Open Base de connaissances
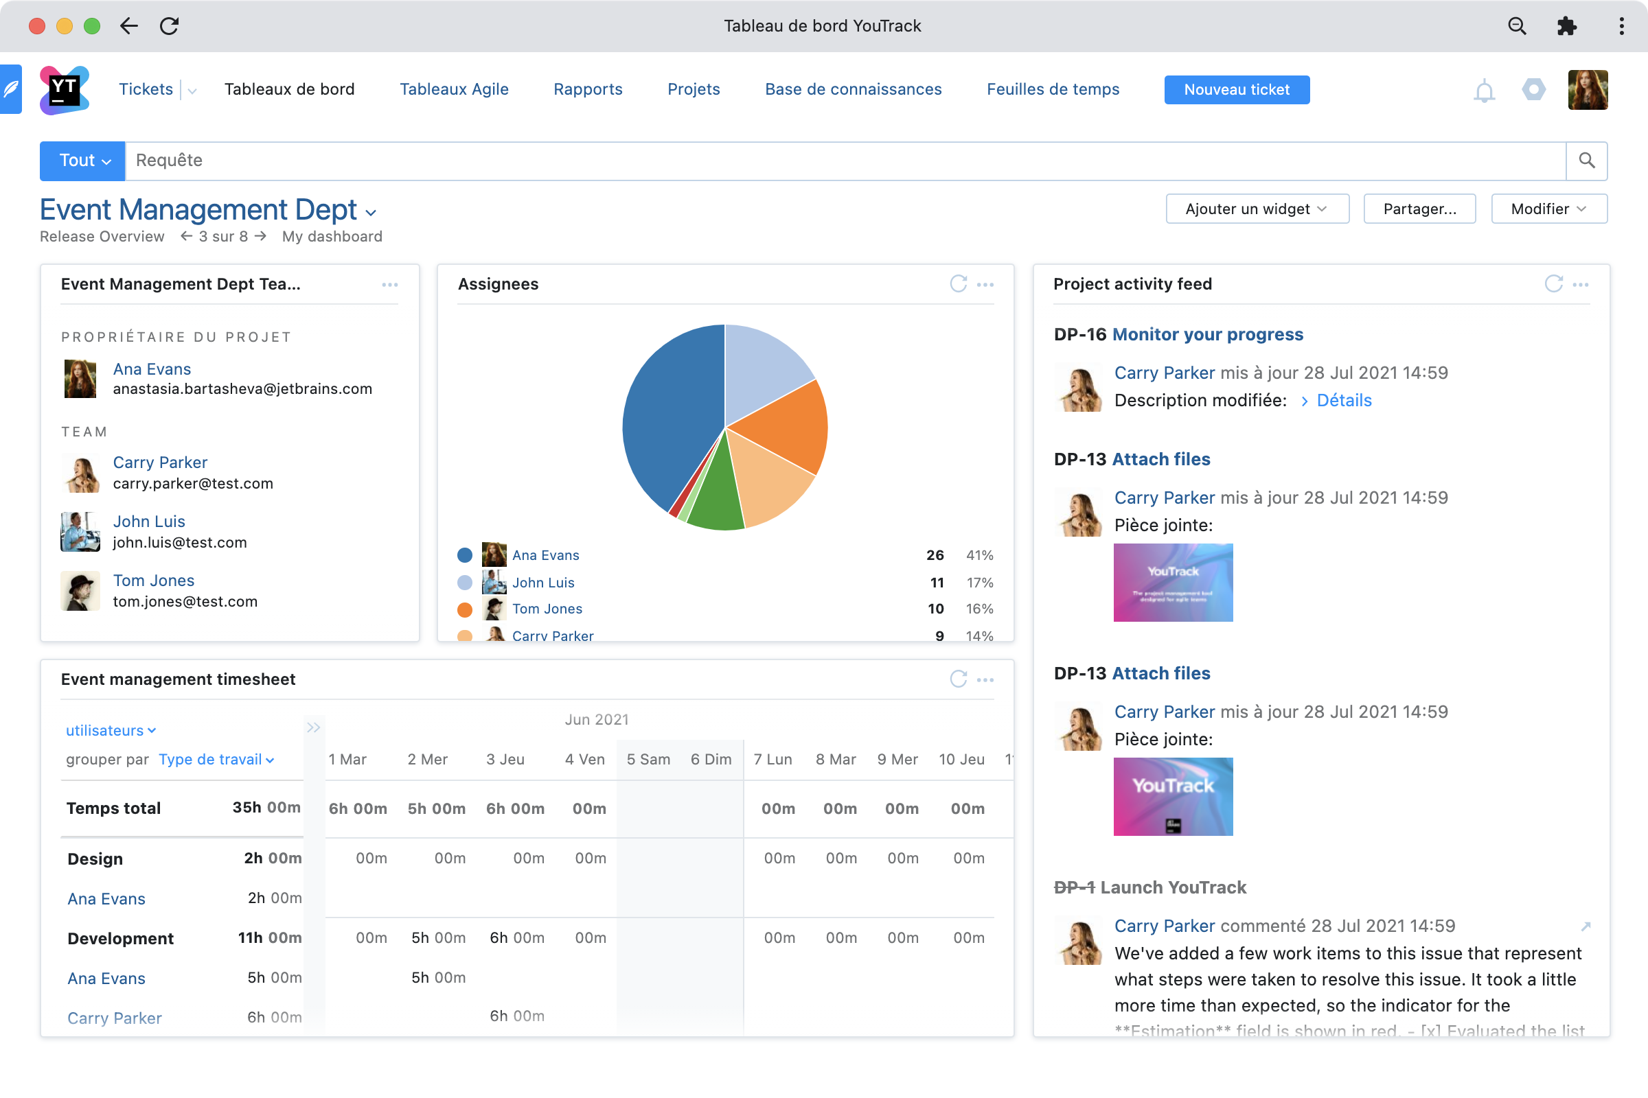 coord(853,89)
